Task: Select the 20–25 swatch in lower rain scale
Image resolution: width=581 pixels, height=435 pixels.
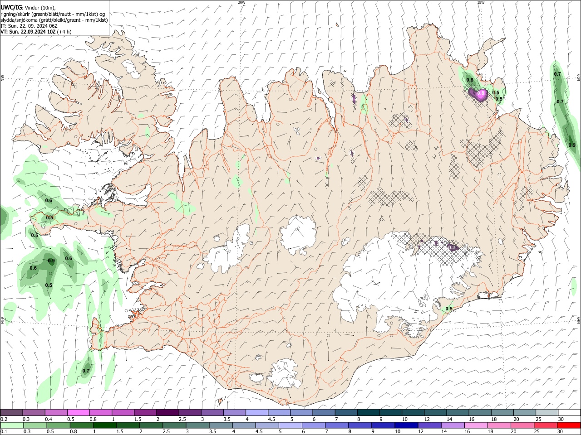Action: click(x=522, y=425)
